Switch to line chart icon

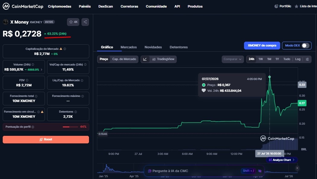pos(145,59)
